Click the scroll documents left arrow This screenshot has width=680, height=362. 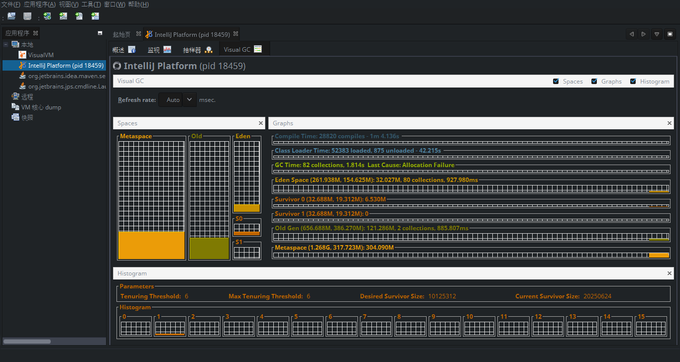[x=632, y=34]
